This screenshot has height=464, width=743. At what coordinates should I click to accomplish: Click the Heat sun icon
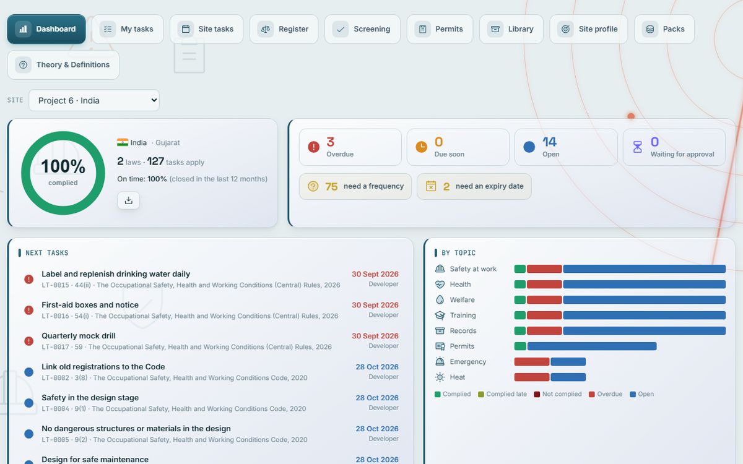tap(440, 377)
